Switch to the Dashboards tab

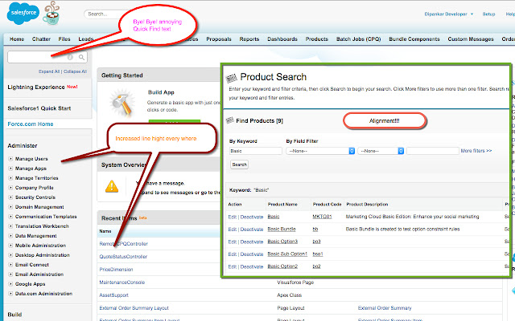pos(282,39)
